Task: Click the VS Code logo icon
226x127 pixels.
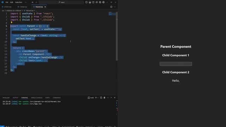Action: pos(2,2)
